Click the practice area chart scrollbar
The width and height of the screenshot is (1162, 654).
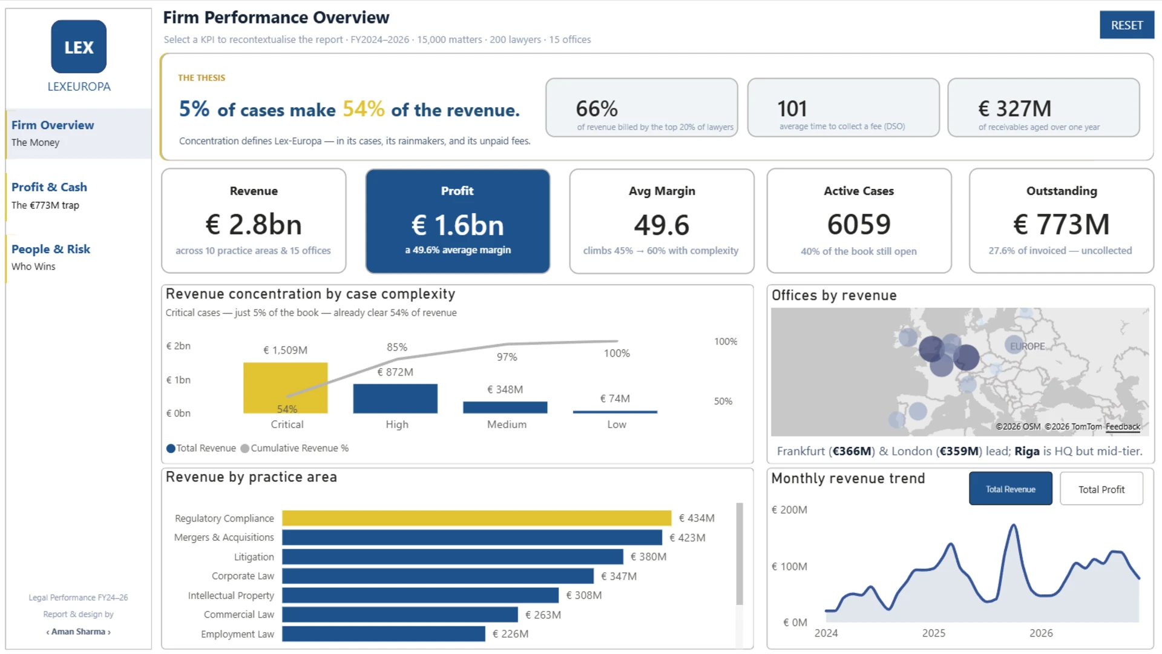[x=739, y=553]
